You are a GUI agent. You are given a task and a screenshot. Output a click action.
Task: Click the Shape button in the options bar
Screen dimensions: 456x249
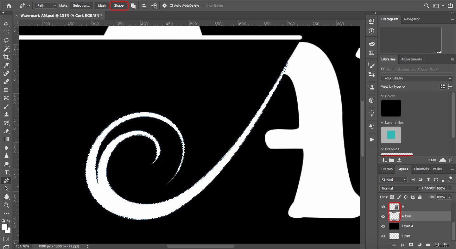[x=119, y=5]
